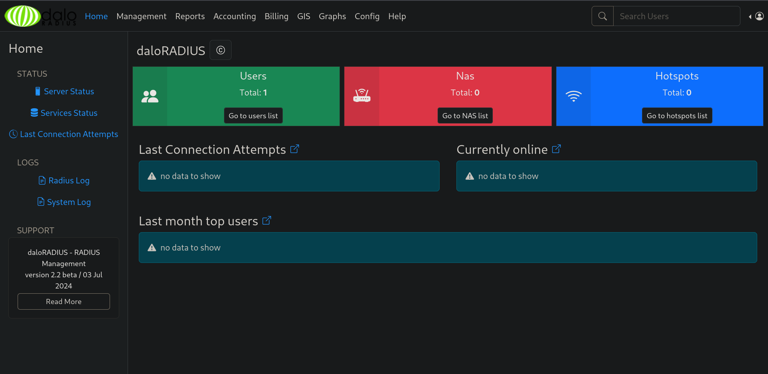Click the clock icon beside Last Connection Attempts
The height and width of the screenshot is (374, 768).
click(x=13, y=134)
